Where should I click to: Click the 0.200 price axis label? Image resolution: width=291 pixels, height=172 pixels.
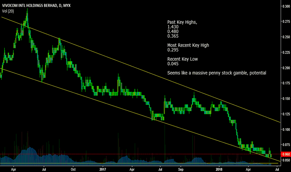coord(286,68)
